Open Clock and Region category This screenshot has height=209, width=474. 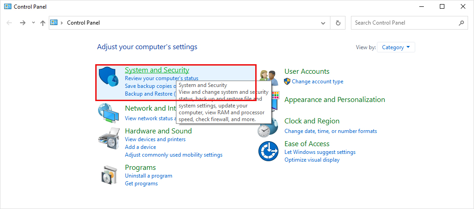click(312, 121)
